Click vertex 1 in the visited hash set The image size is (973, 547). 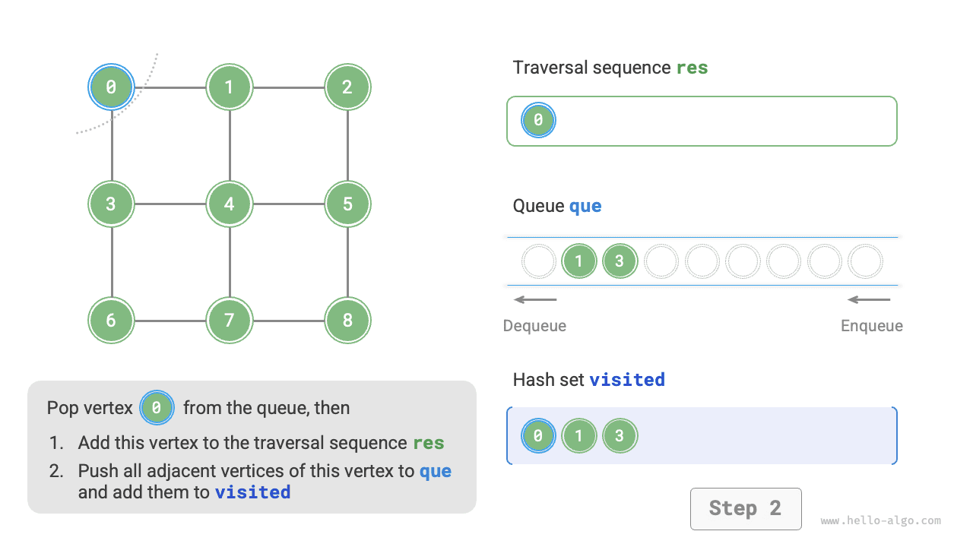click(x=579, y=436)
